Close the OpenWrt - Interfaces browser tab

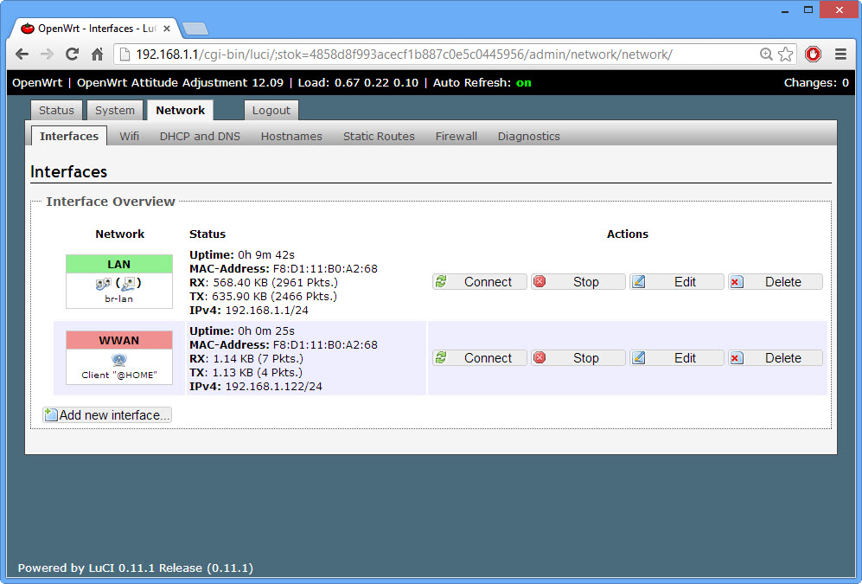pyautogui.click(x=167, y=29)
